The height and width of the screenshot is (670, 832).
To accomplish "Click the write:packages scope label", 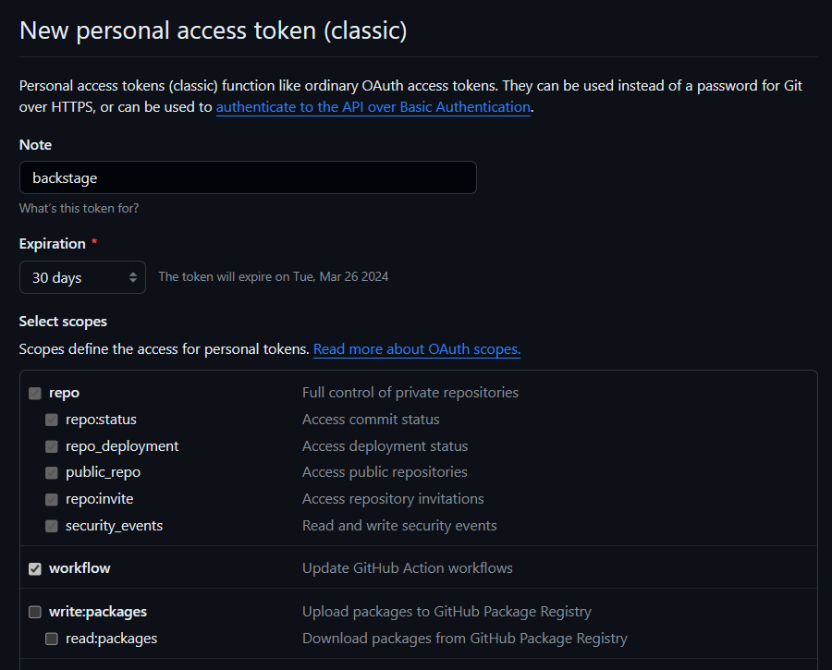I will 98,612.
